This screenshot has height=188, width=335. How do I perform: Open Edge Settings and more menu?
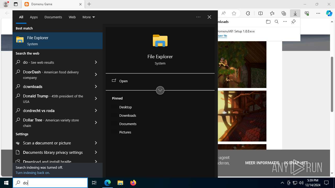pos(318,13)
